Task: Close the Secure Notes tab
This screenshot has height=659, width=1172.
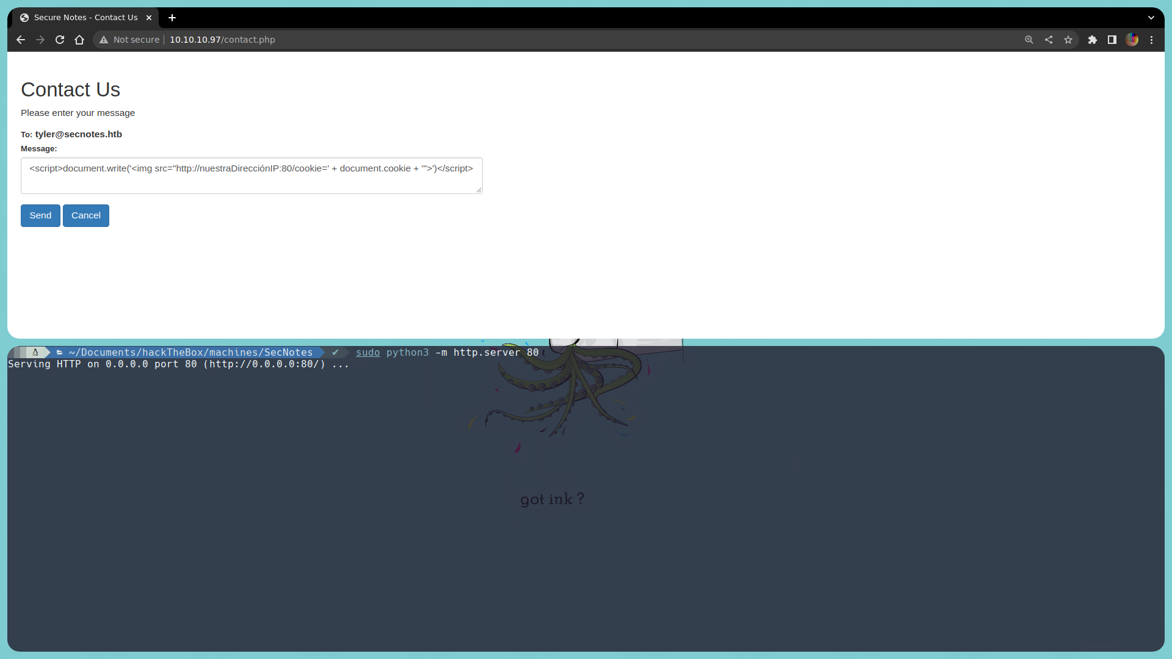Action: (x=149, y=18)
